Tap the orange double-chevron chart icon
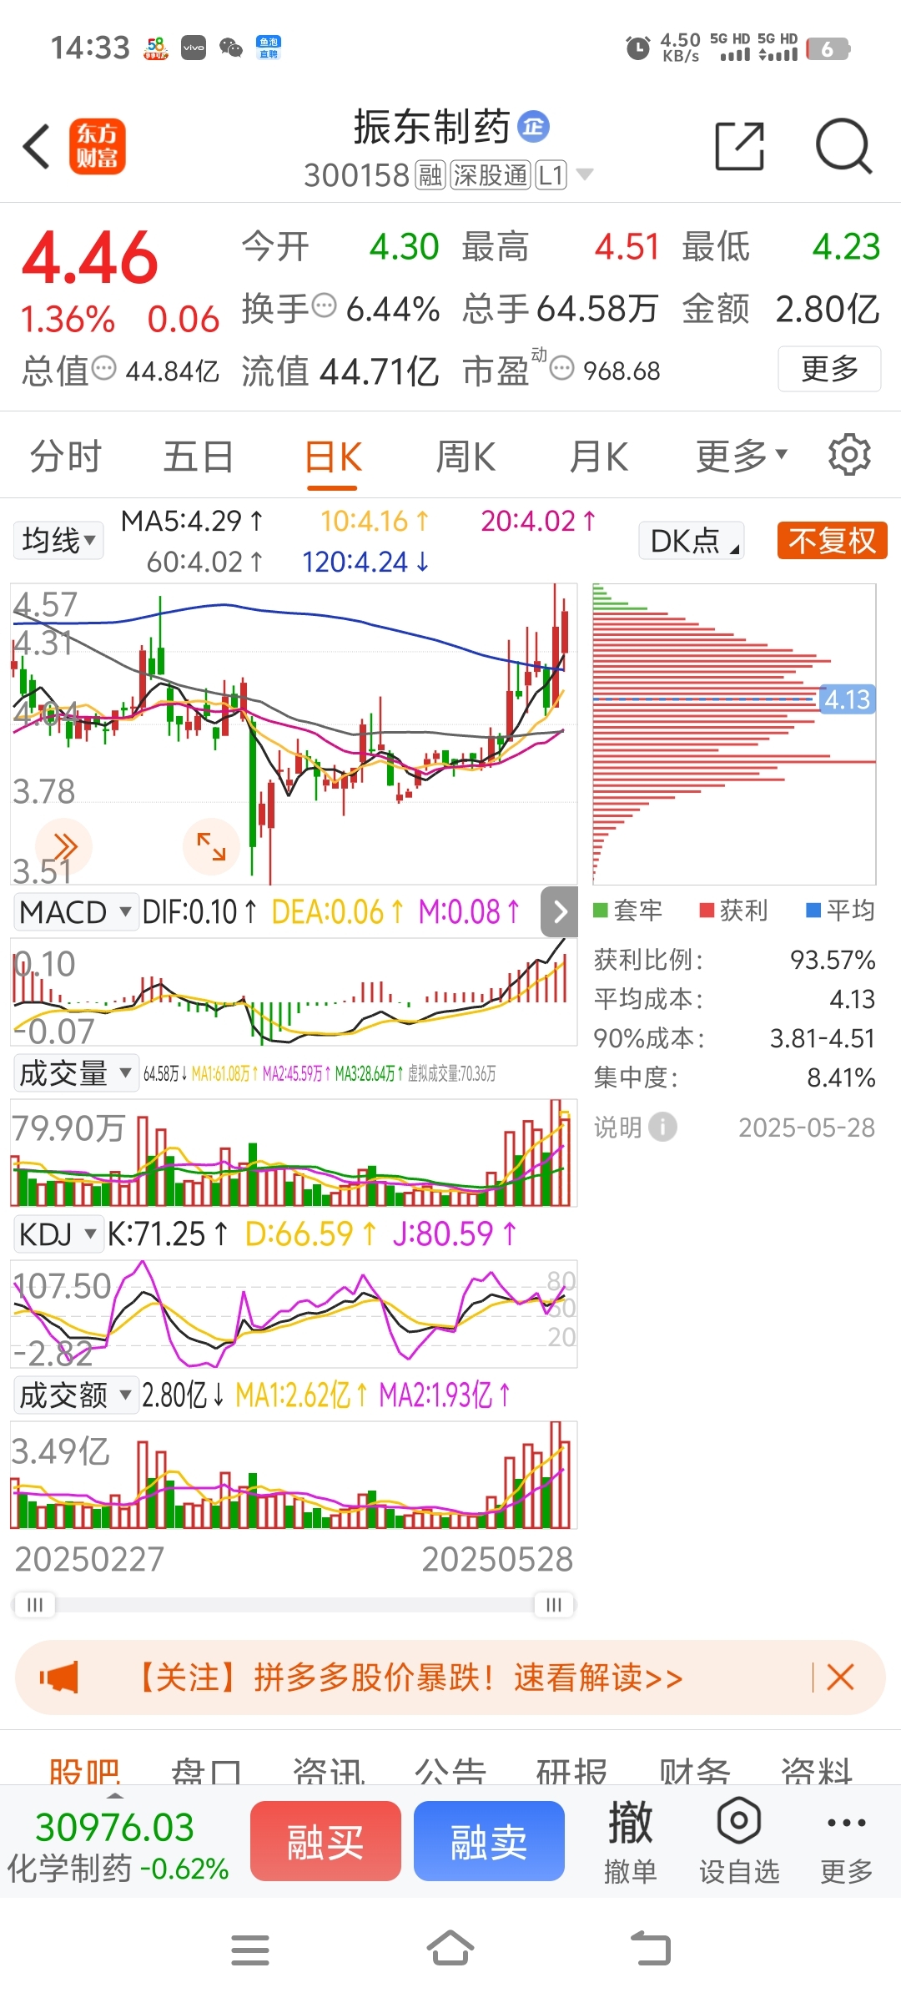The image size is (901, 2003). pyautogui.click(x=64, y=846)
